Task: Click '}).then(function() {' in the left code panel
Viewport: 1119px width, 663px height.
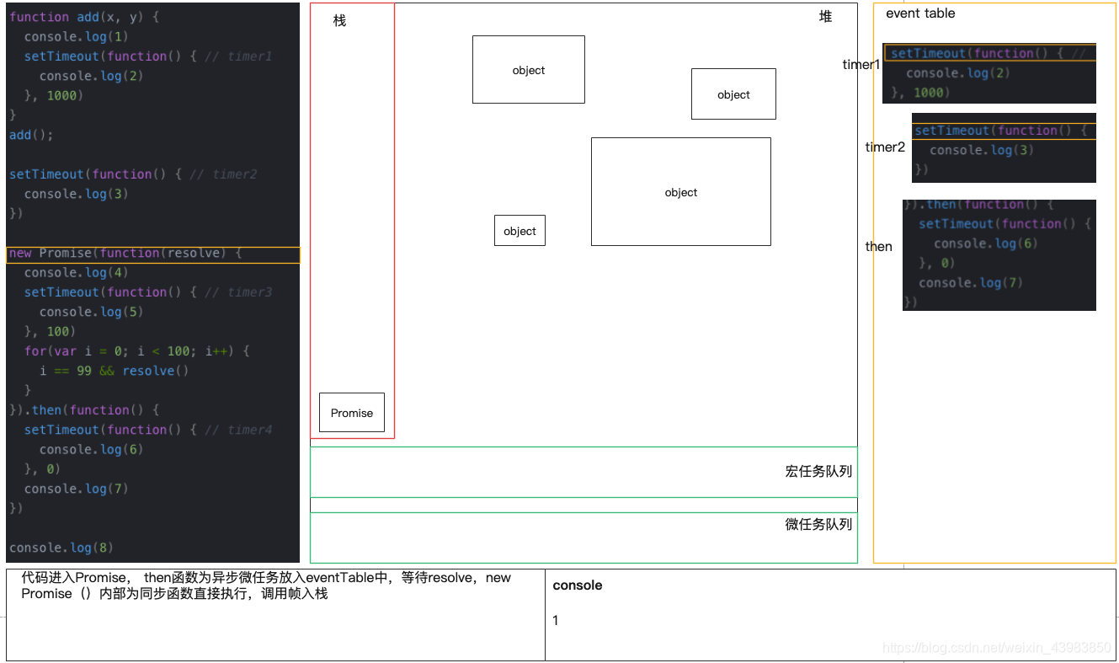Action: (x=84, y=410)
